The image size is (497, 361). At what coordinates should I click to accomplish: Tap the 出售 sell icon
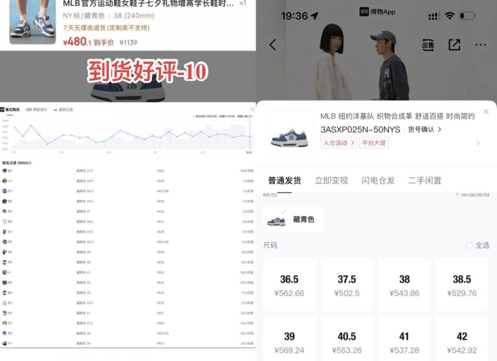tap(428, 45)
